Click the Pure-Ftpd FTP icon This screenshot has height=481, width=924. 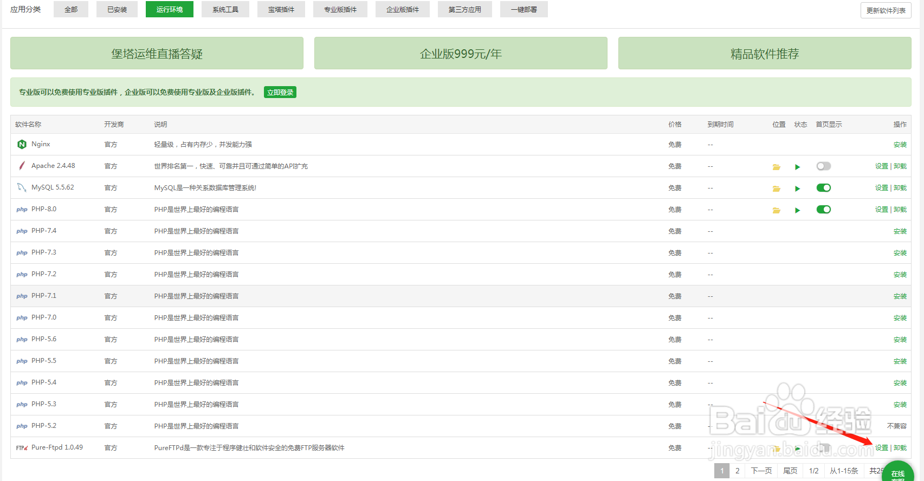click(22, 448)
